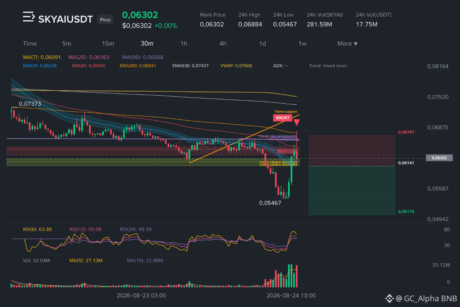Click the EMA89: 0,06560 label
Viewport: 460px width, 307px height.
88,66
